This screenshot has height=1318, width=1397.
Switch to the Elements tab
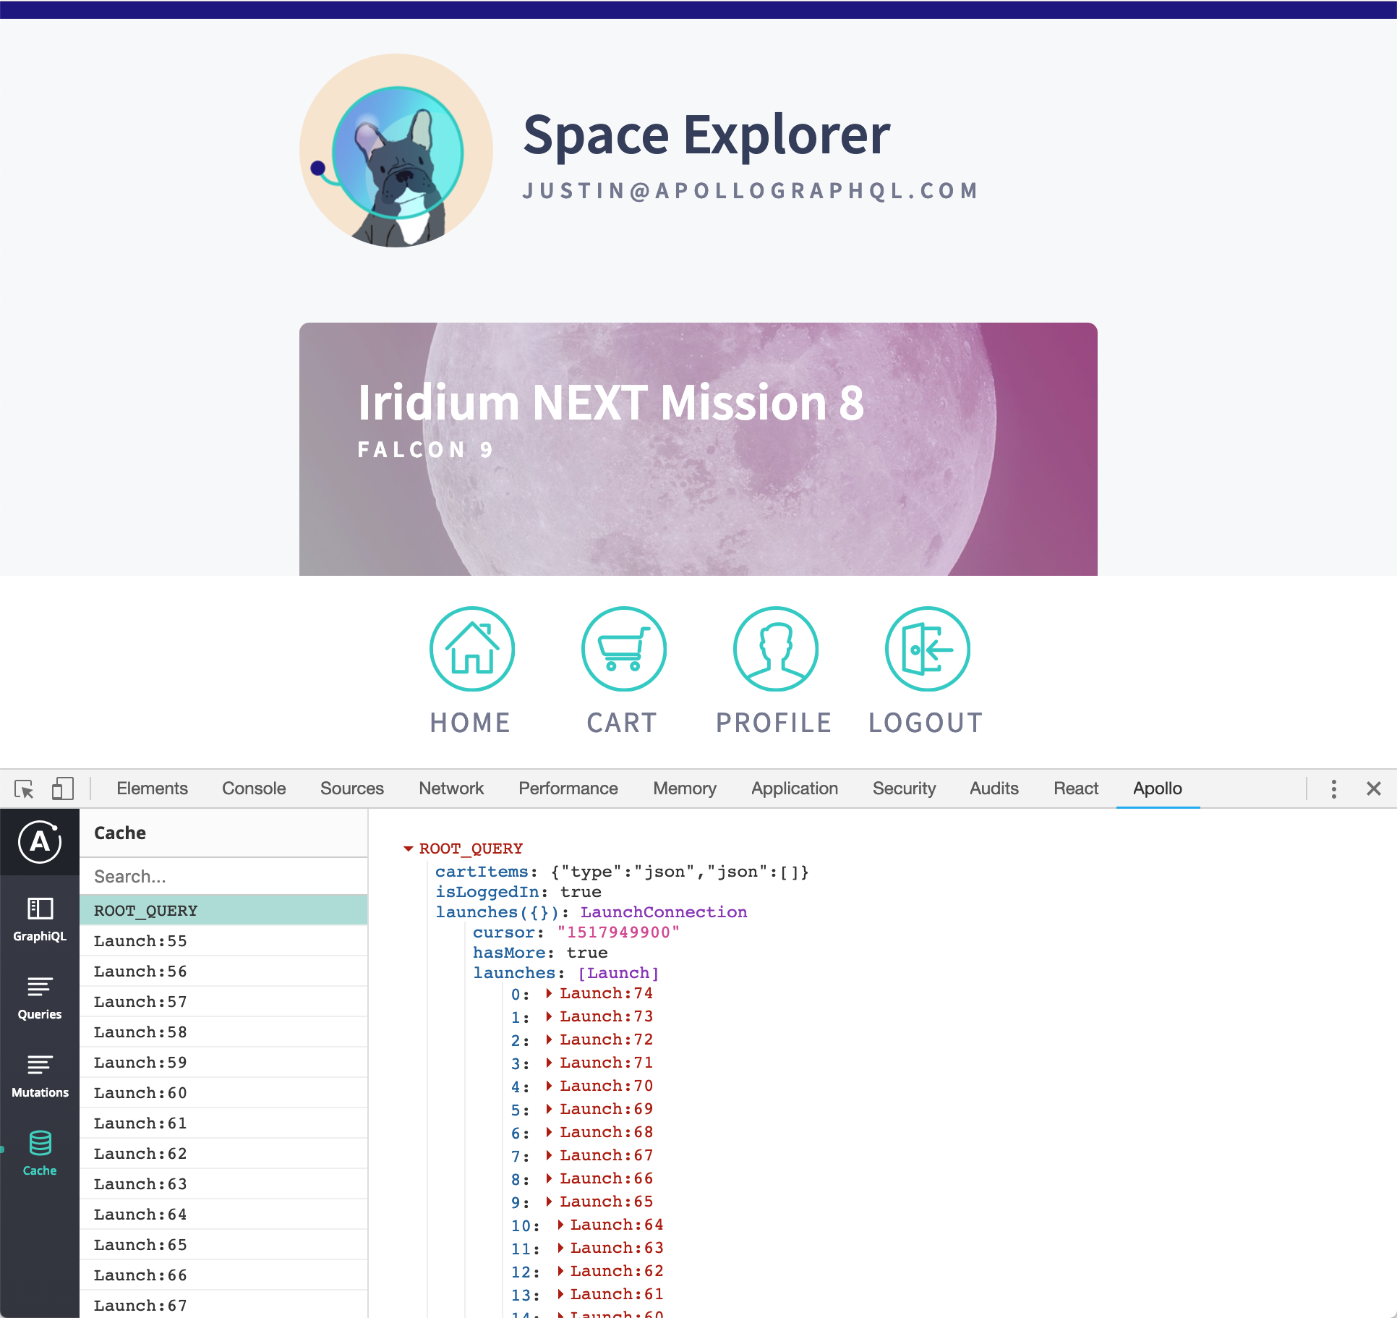[x=152, y=788]
